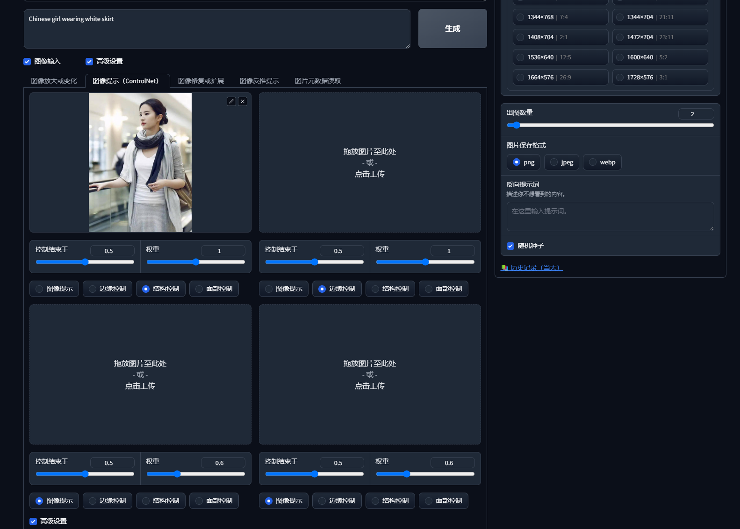Click the edit pencil icon on uploaded image
740x529 pixels.
[x=231, y=101]
